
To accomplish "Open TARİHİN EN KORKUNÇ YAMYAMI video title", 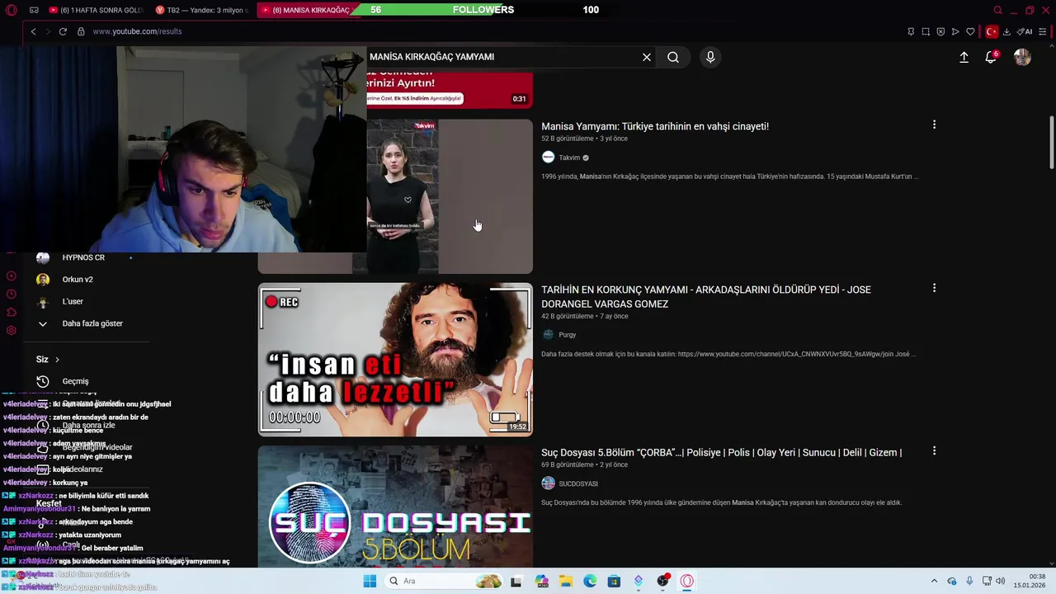I will pos(706,297).
